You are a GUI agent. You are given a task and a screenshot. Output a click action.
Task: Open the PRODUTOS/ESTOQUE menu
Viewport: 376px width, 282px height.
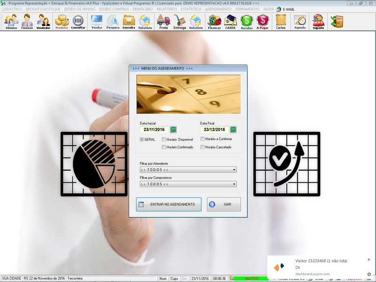click(x=43, y=9)
